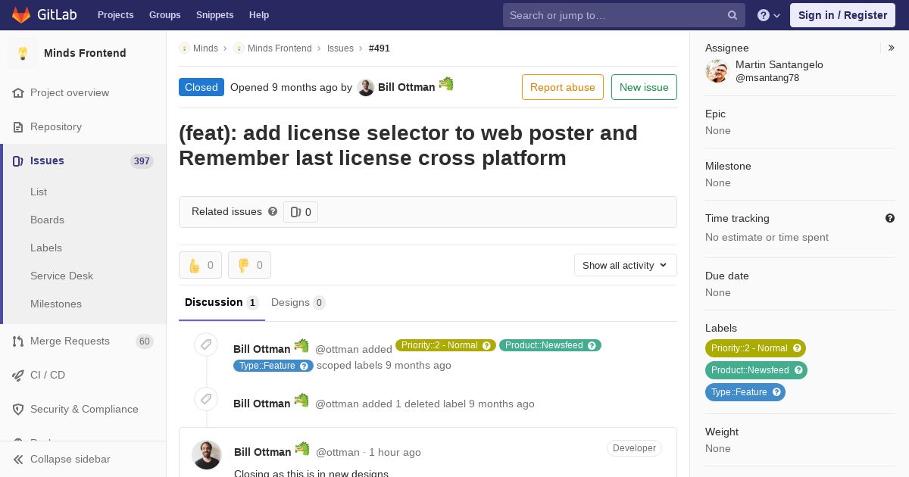The width and height of the screenshot is (909, 477).
Task: Give a thumbs up reaction
Action: [x=200, y=265]
